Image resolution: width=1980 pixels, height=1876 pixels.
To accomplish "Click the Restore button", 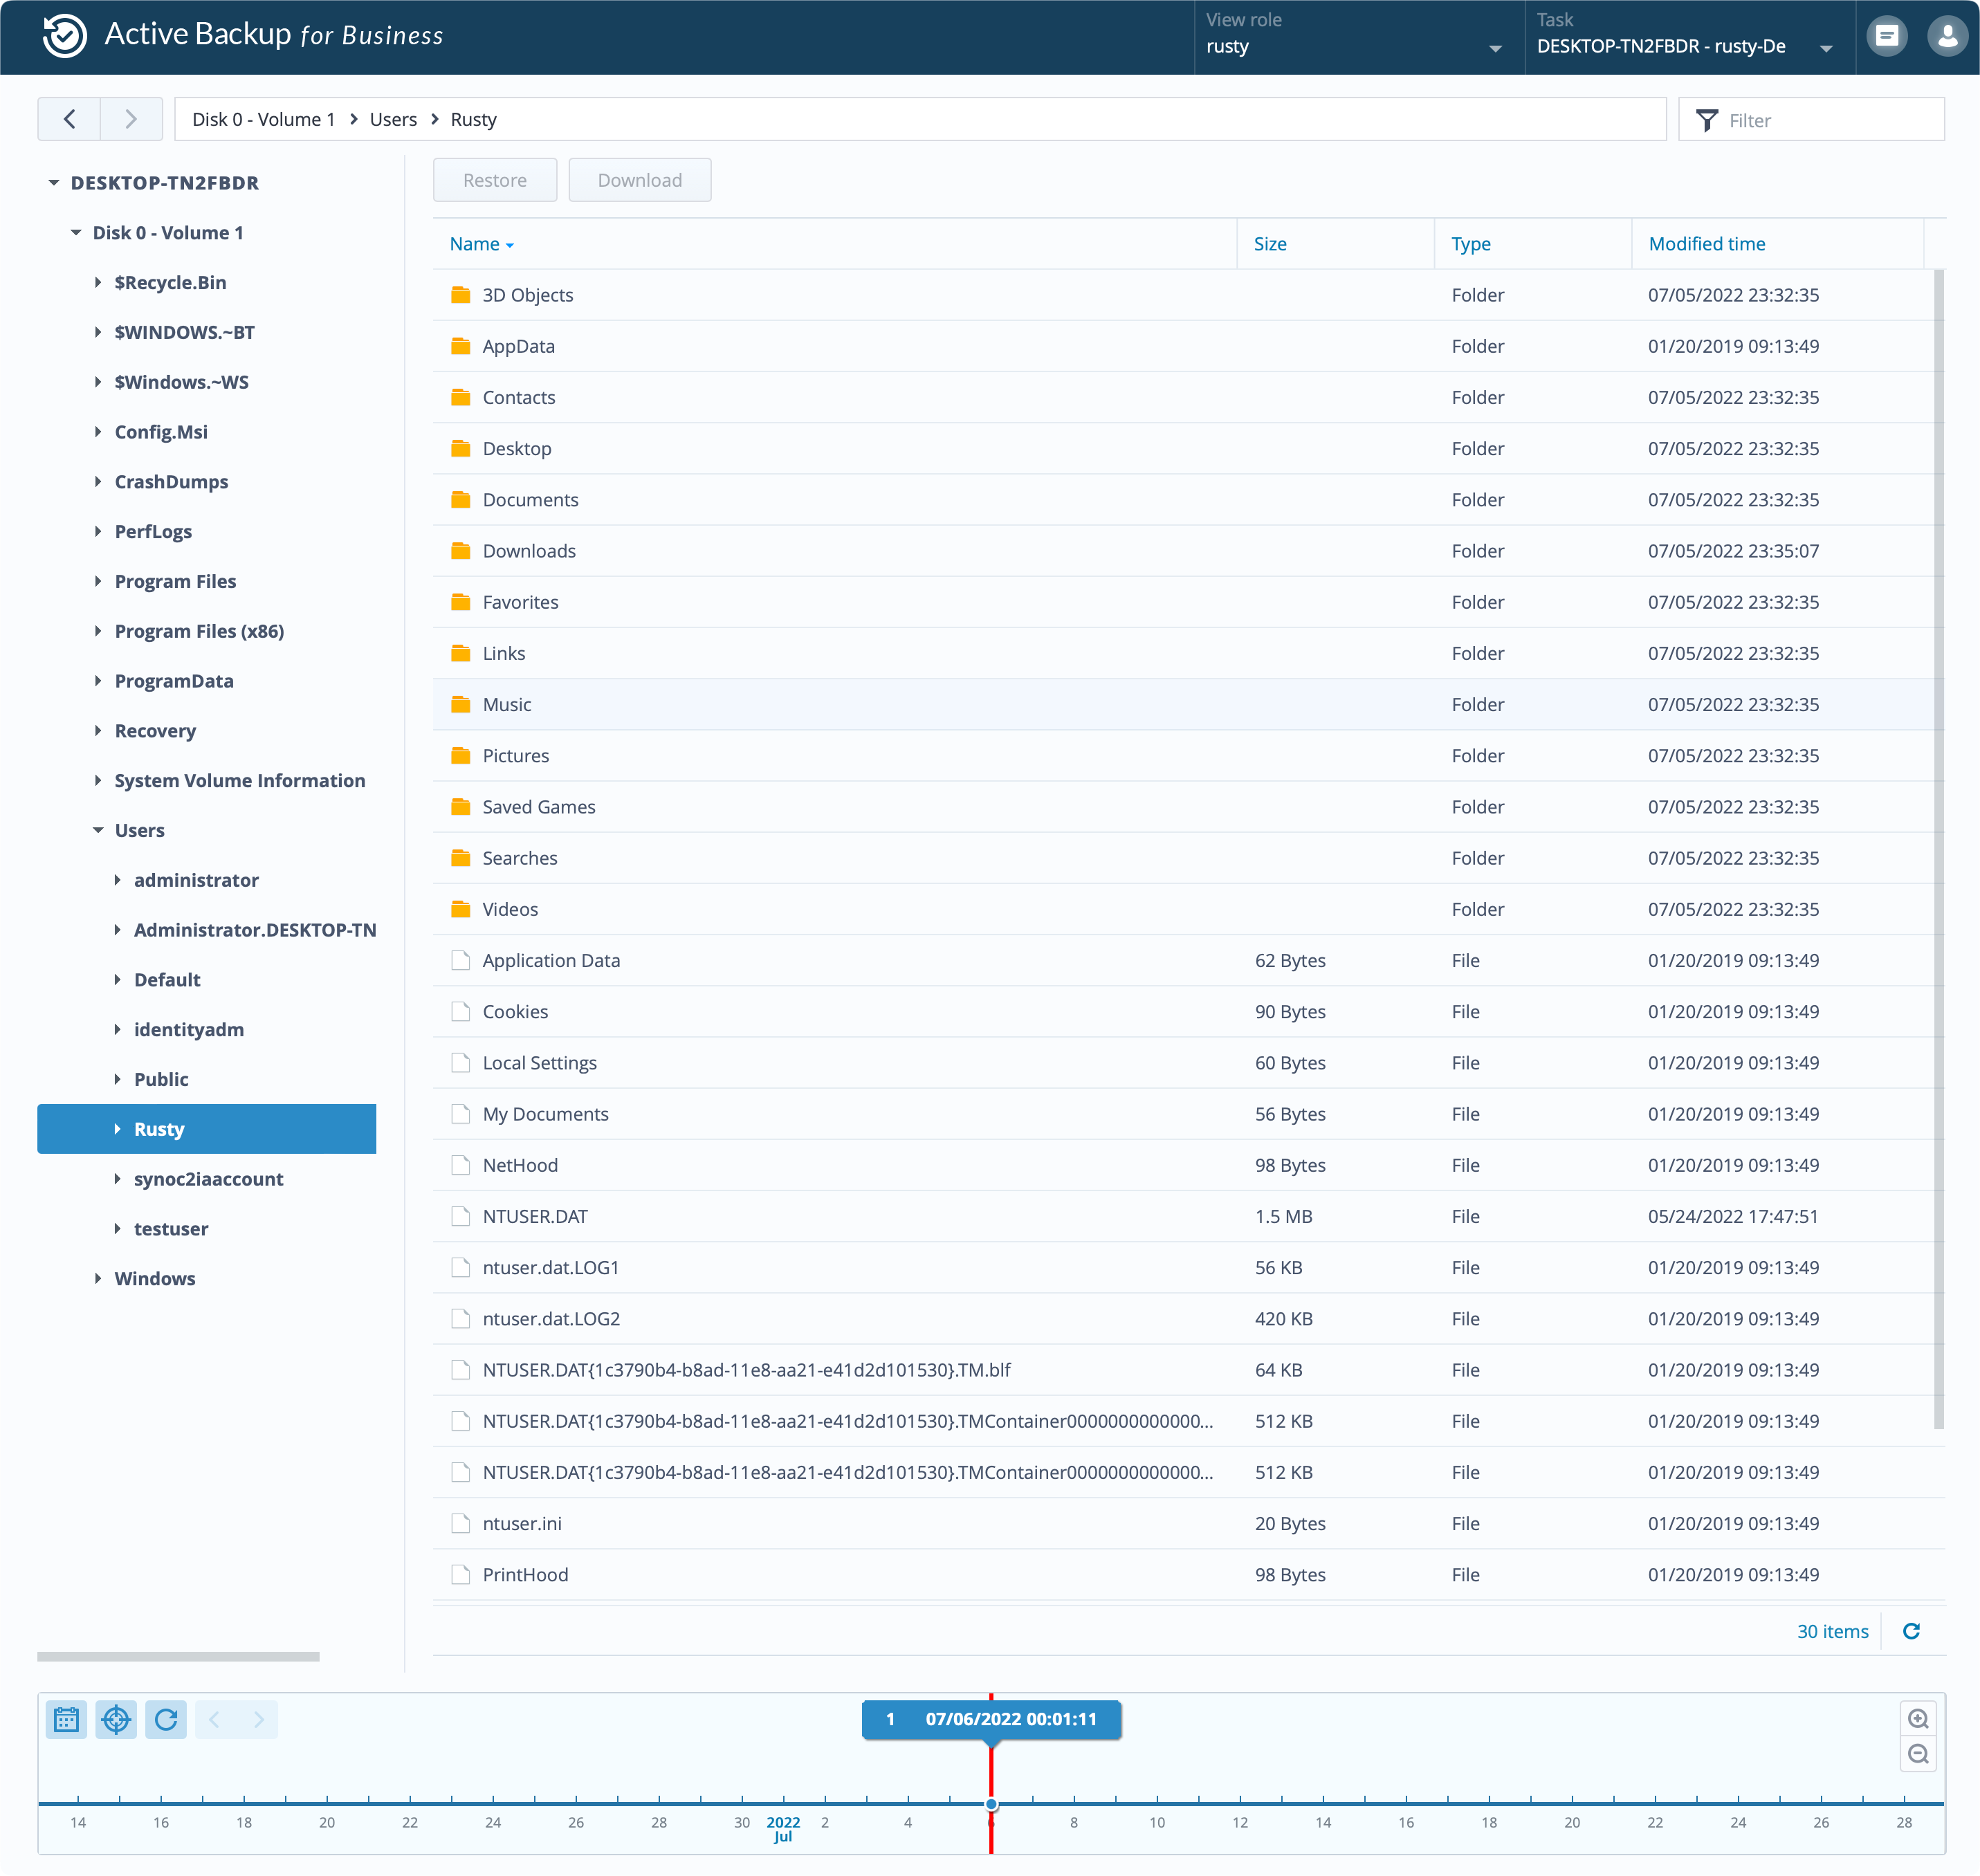I will (x=495, y=180).
